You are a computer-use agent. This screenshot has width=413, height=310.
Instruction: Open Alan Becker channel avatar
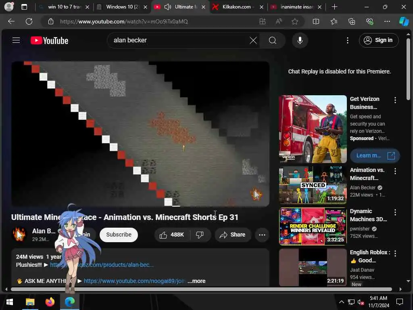[19, 234]
